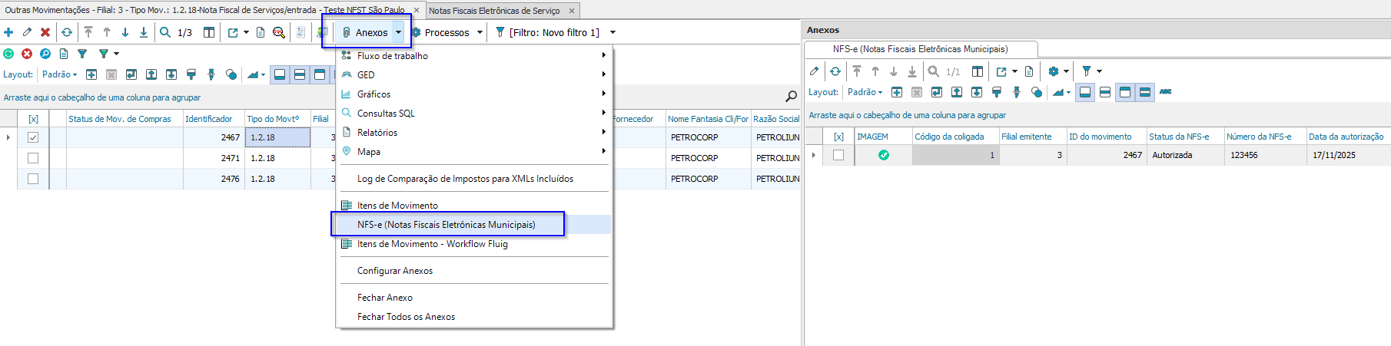Viewport: 1391px width, 346px height.
Task: Open the Processos dropdown arrow
Action: tap(480, 32)
